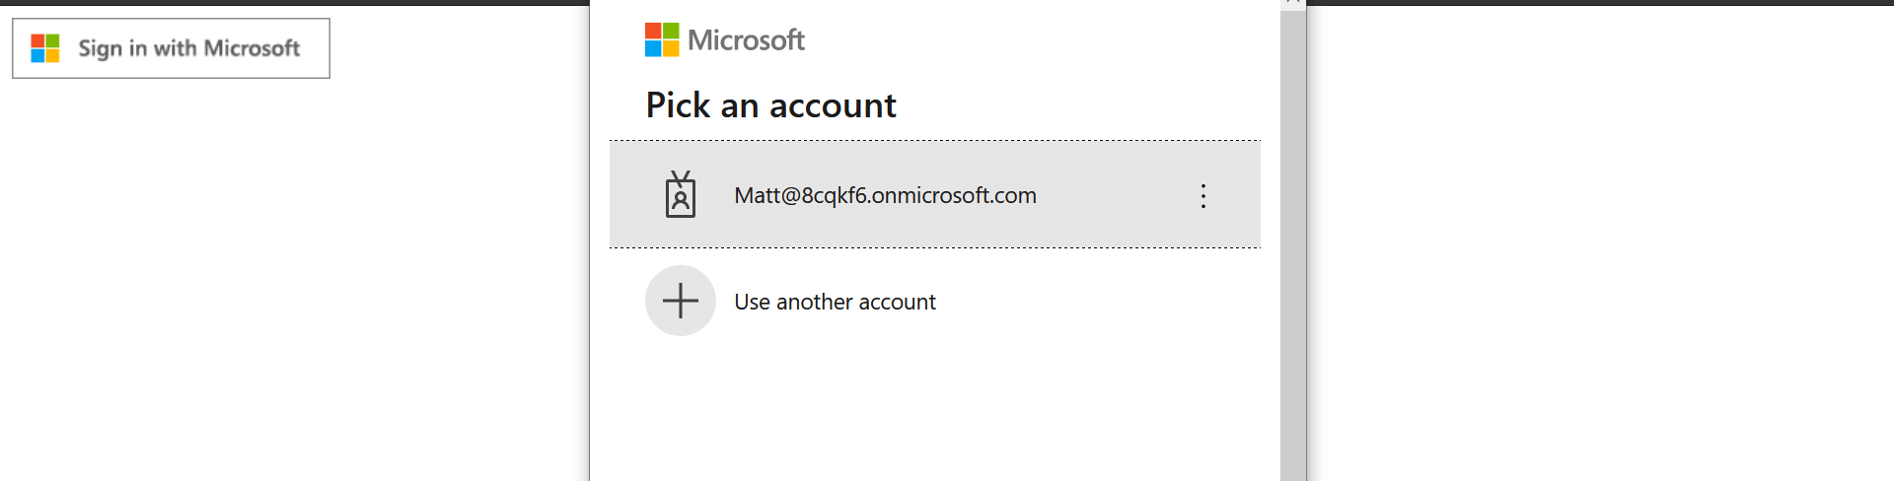Click the Pick an account heading
Image resolution: width=1894 pixels, height=481 pixels.
coord(770,105)
